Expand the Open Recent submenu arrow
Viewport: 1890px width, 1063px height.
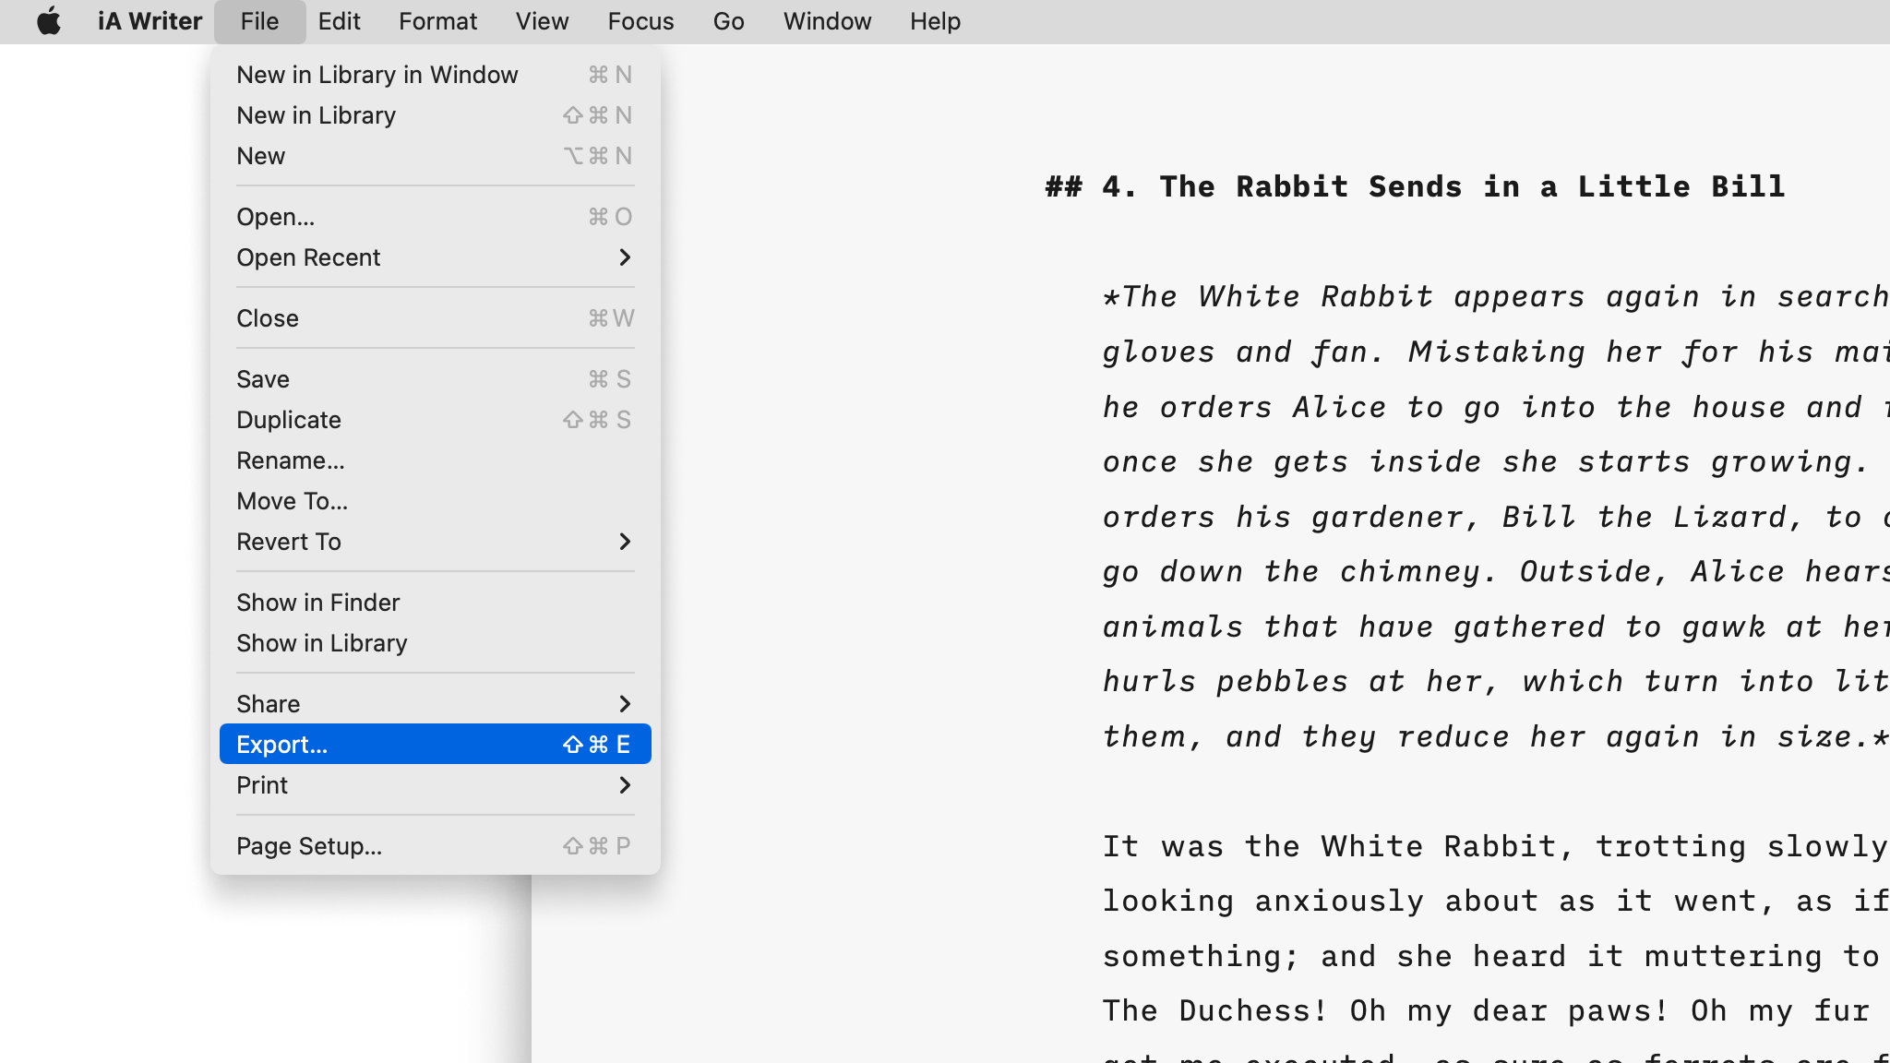tap(625, 257)
